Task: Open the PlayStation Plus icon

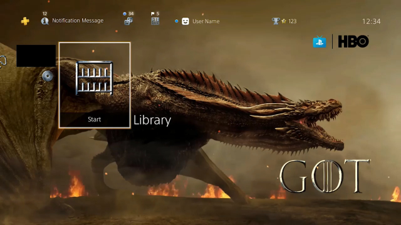Action: [x=25, y=21]
